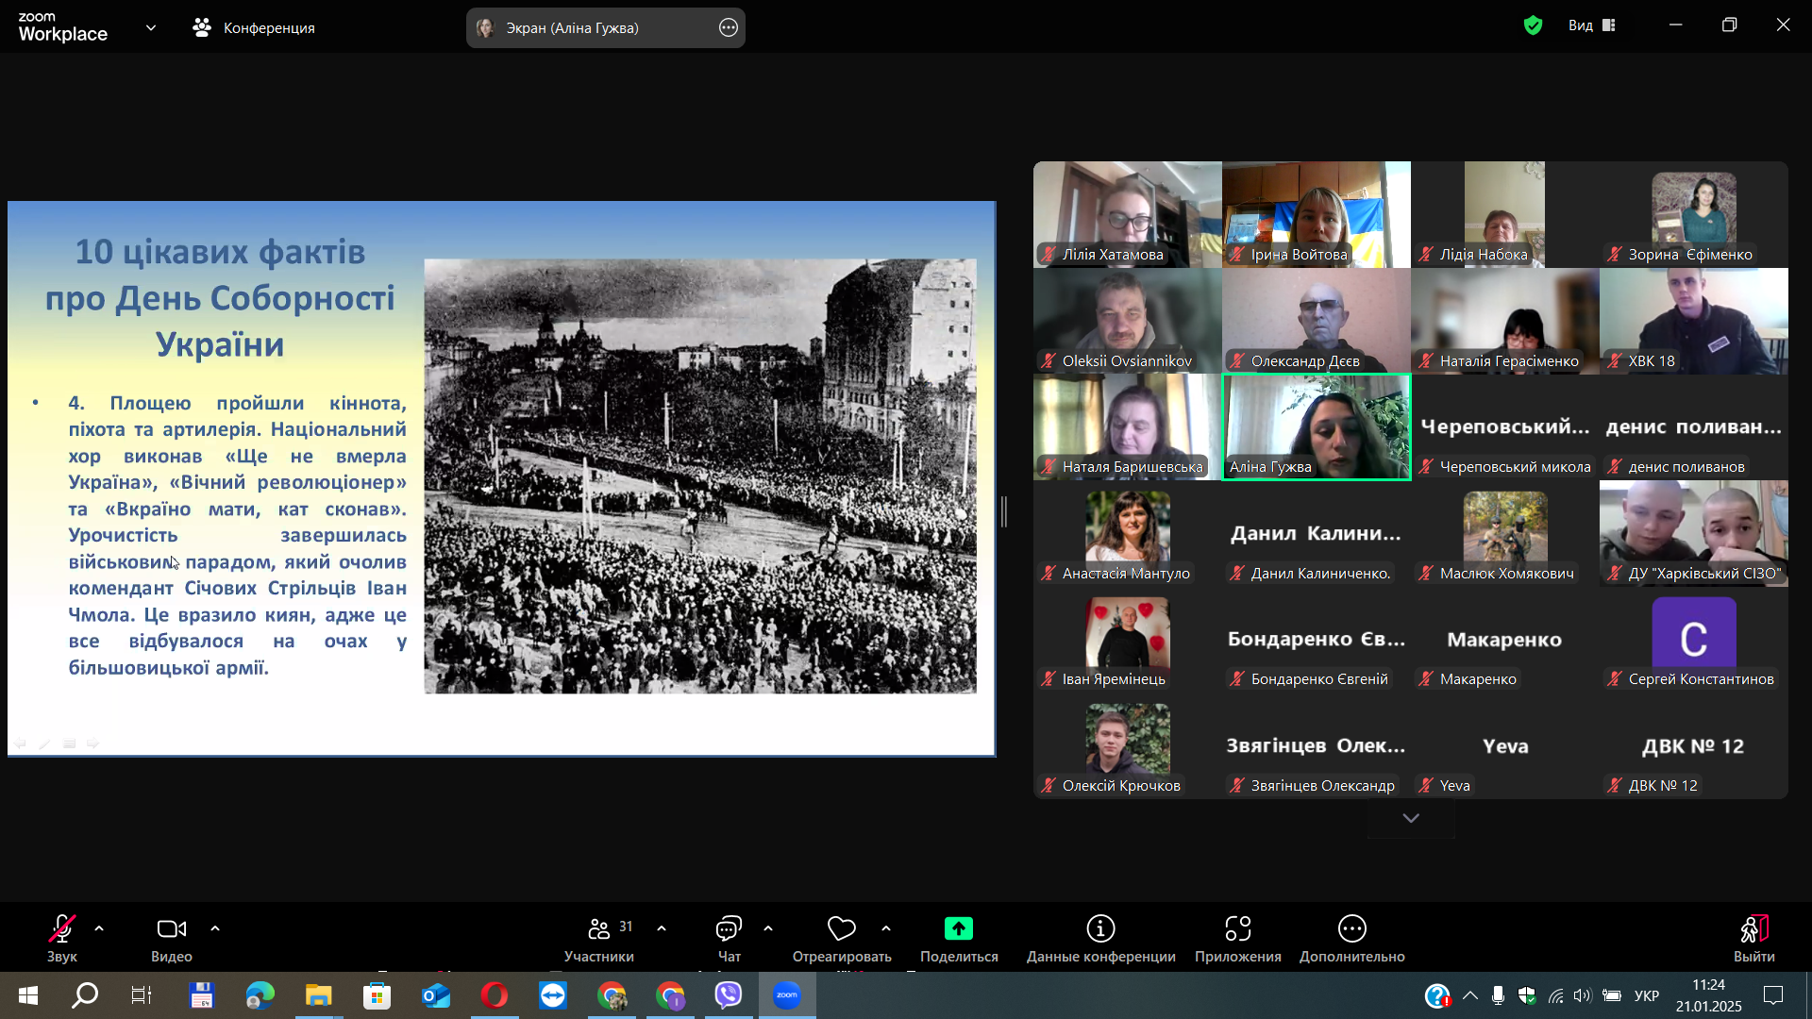Open TeamViewer from the taskbar
This screenshot has width=1812, height=1019.
(553, 995)
